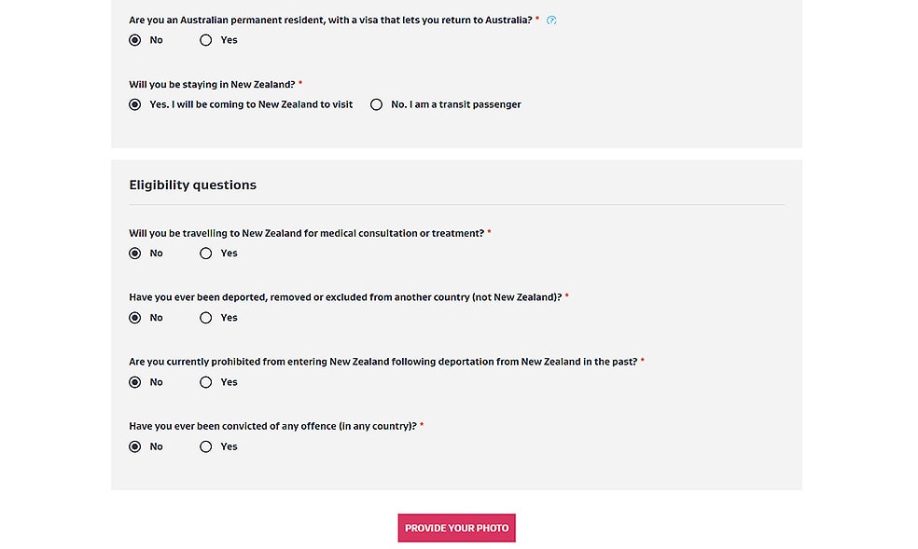The height and width of the screenshot is (549, 918).
Task: Click the 'Will you be staying in New Zealand?' label
Action: click(x=212, y=84)
